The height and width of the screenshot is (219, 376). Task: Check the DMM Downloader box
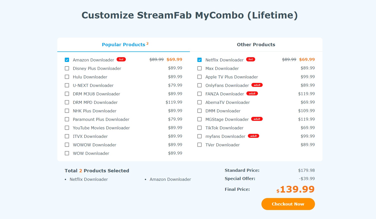tap(199, 111)
